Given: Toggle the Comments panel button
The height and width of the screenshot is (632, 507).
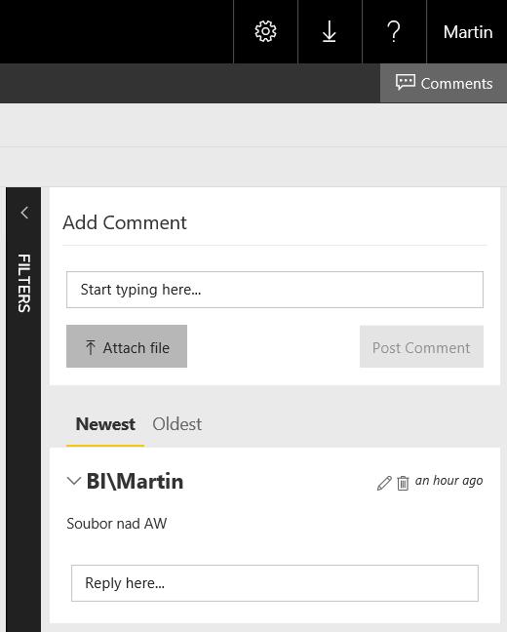Looking at the screenshot, I should coord(444,83).
